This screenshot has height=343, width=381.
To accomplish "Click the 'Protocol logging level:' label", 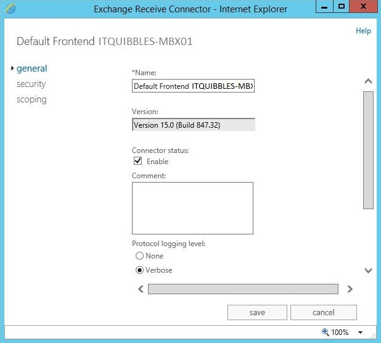I will click(168, 244).
